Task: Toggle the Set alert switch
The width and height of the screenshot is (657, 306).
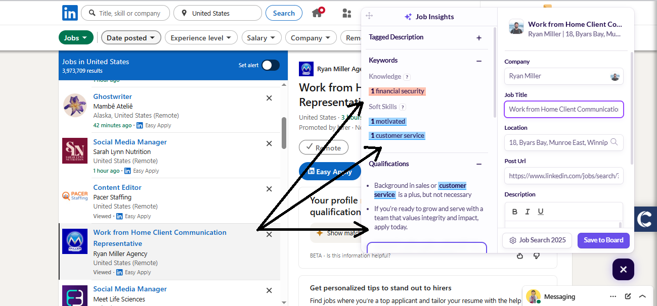Action: (271, 65)
